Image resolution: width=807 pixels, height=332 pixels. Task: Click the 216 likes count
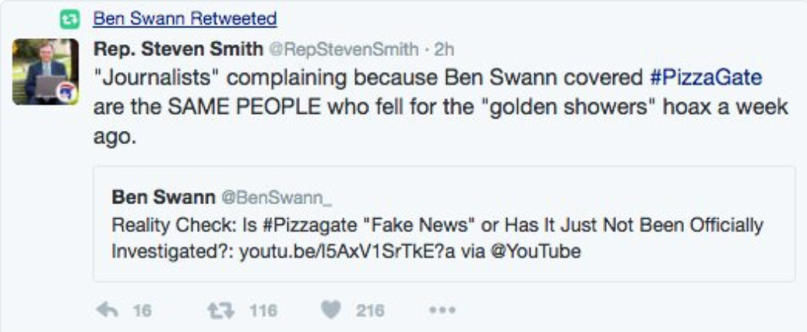point(370,310)
